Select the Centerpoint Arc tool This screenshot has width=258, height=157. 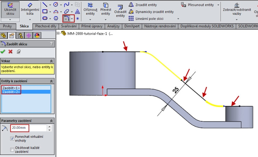[56, 11]
